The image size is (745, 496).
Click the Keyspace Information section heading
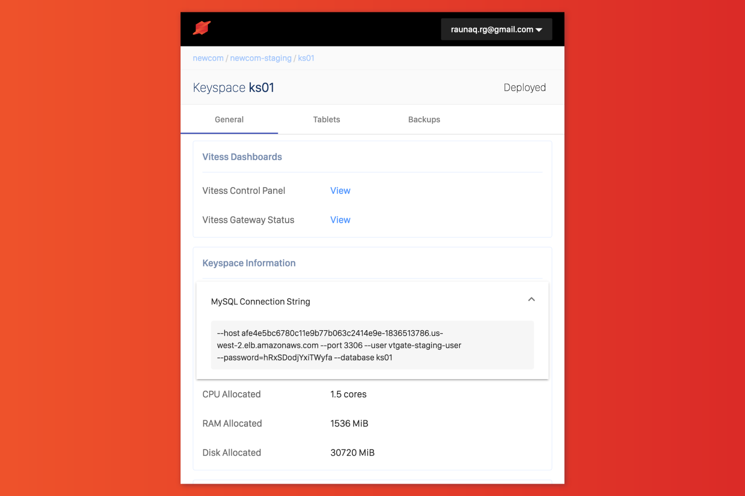point(249,263)
